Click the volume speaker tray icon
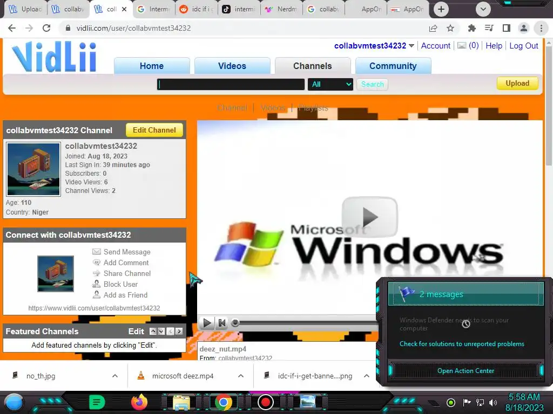This screenshot has height=414, width=553. click(493, 402)
